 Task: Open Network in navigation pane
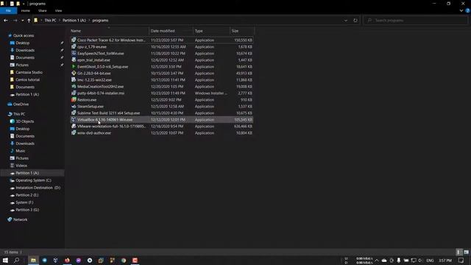coord(20,219)
